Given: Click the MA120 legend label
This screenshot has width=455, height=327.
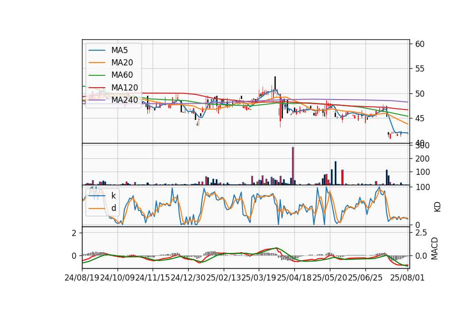Looking at the screenshot, I should pyautogui.click(x=125, y=88).
